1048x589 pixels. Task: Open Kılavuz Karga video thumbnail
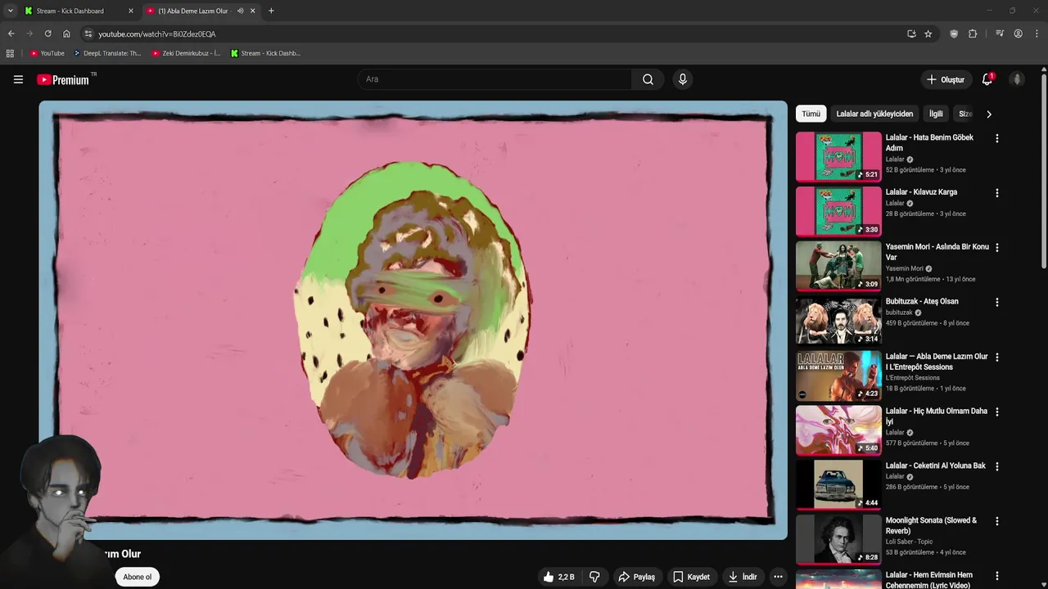coord(838,211)
